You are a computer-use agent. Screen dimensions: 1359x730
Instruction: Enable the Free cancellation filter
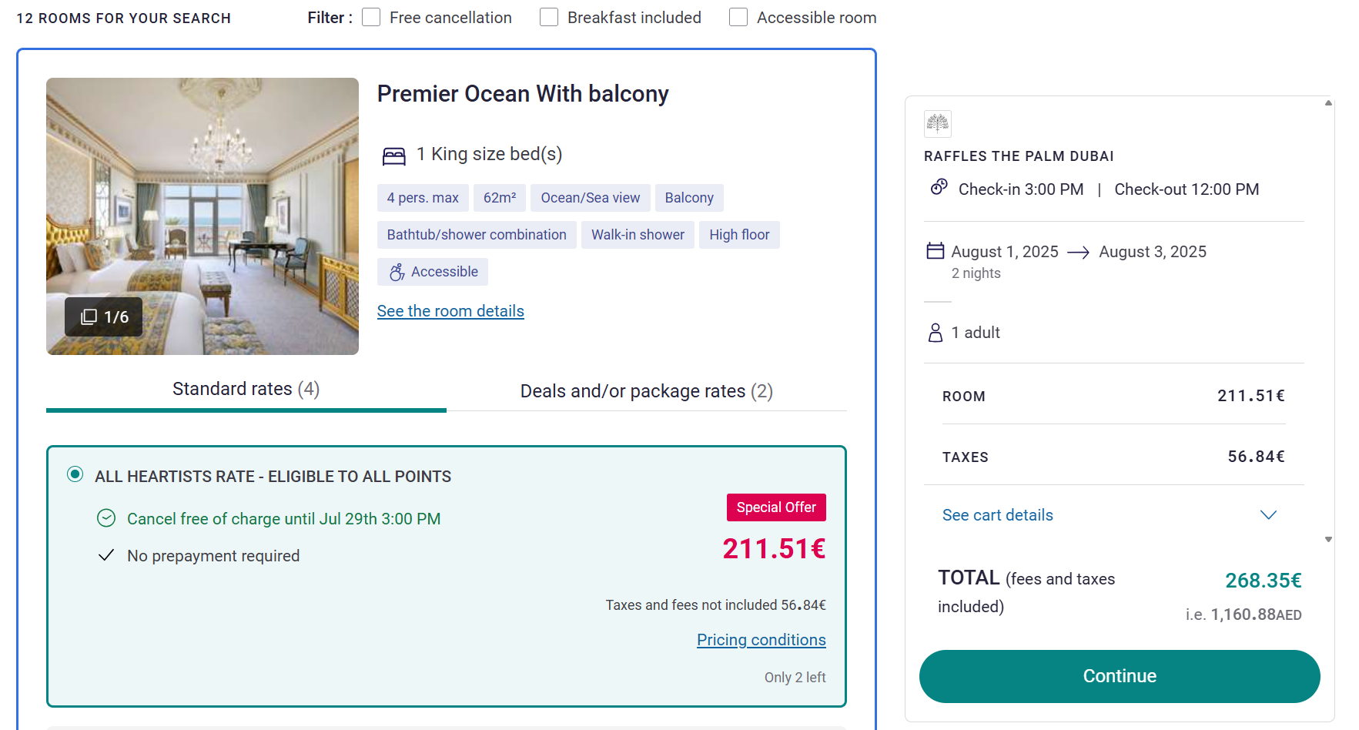pyautogui.click(x=371, y=17)
